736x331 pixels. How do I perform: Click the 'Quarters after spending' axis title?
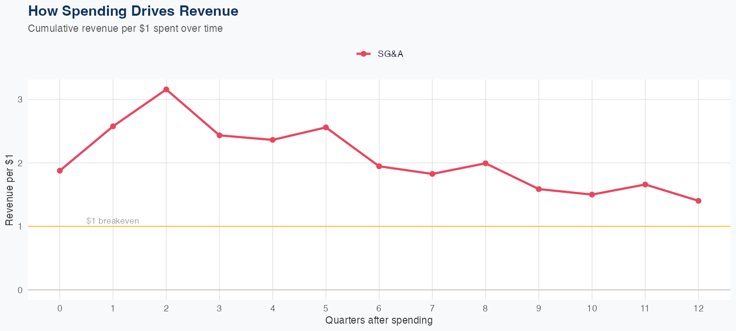pyautogui.click(x=379, y=321)
